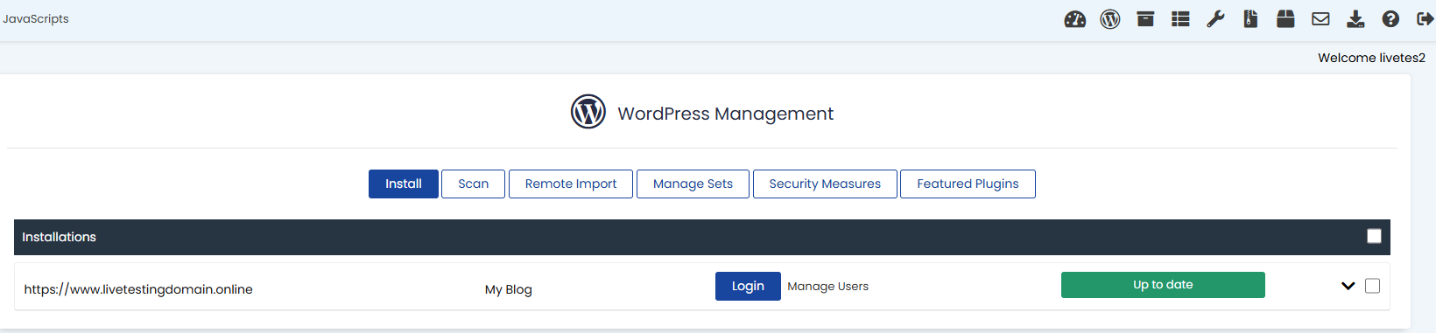1436x333 pixels.
Task: Open the dashboard speedometer icon
Action: [1075, 19]
